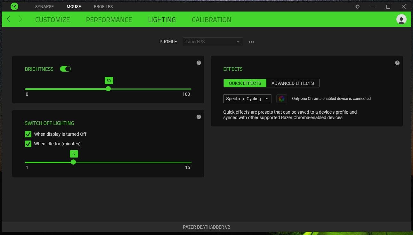Image resolution: width=413 pixels, height=235 pixels.
Task: Click the Chroma color wheel icon
Action: coord(281,99)
